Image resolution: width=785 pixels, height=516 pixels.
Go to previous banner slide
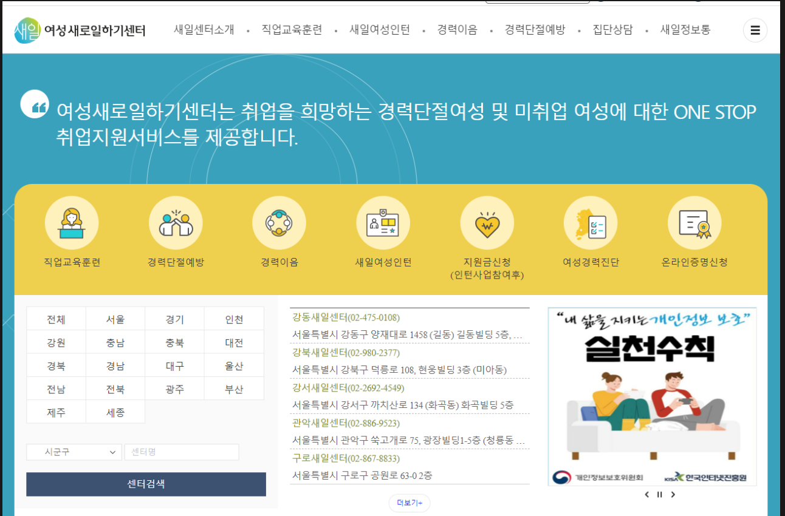646,495
